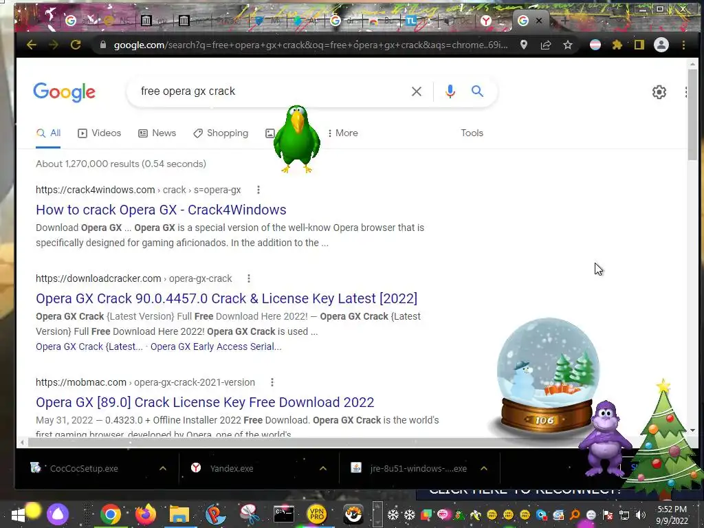Click the volume speaker tray icon

640,515
